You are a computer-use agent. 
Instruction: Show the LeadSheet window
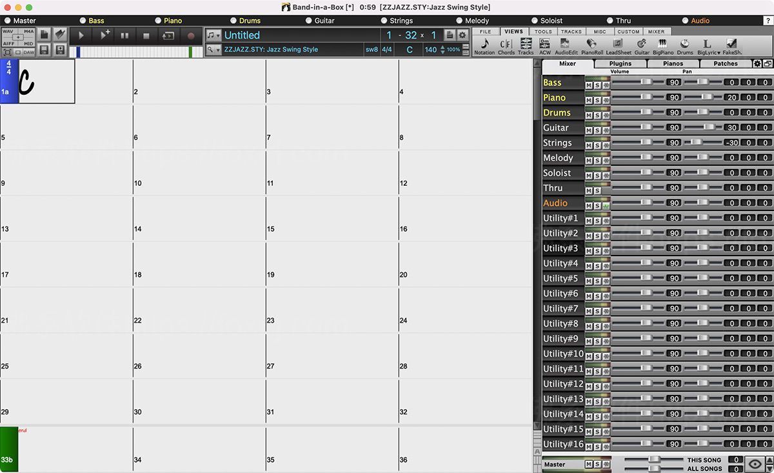tap(619, 45)
